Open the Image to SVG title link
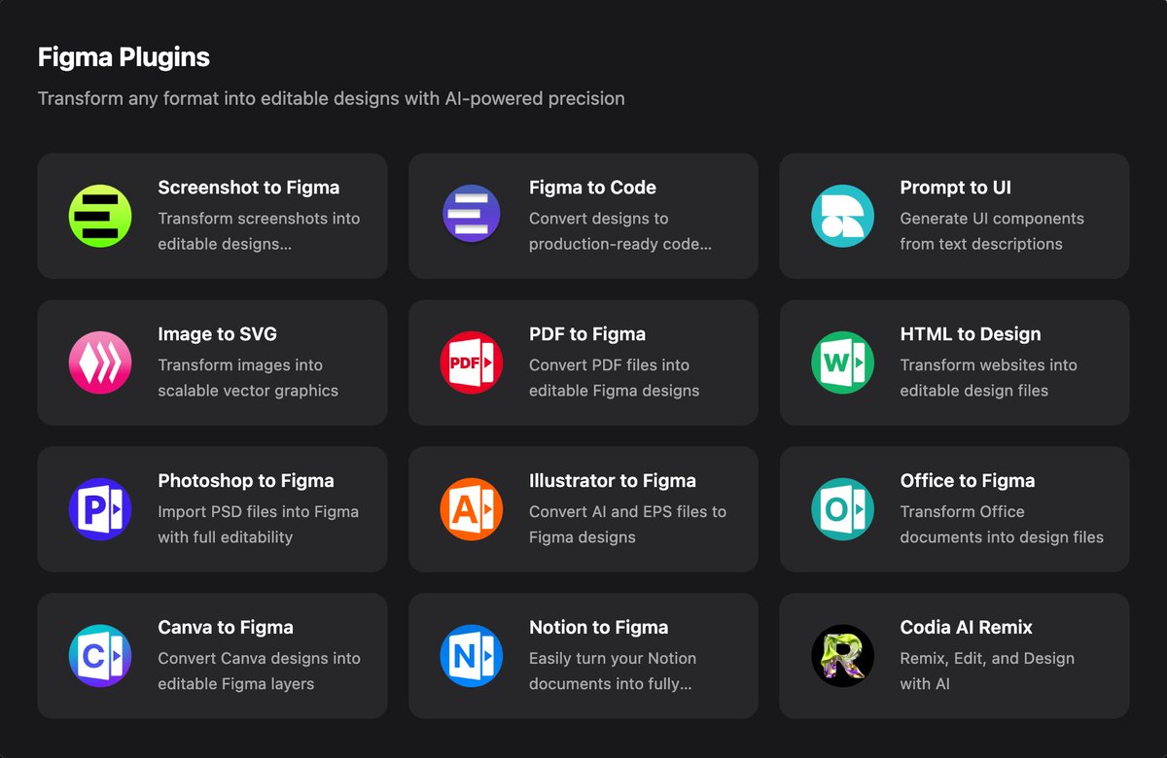 pos(218,334)
